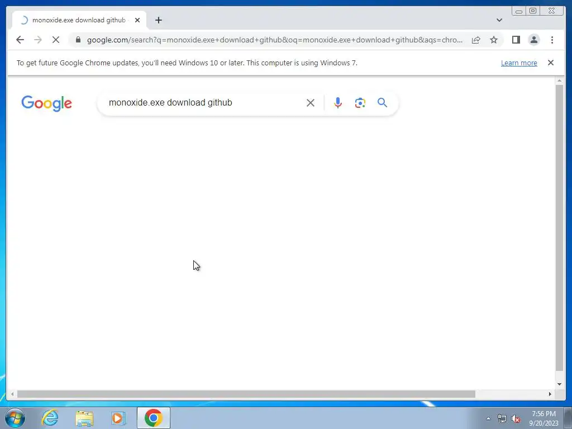Show hidden system tray icons
The image size is (572, 429).
tap(488, 418)
